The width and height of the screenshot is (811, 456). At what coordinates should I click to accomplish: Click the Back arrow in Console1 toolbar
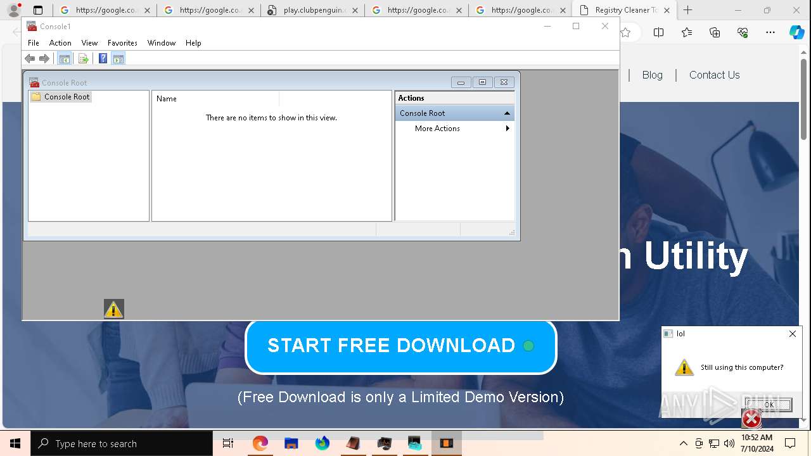click(29, 59)
